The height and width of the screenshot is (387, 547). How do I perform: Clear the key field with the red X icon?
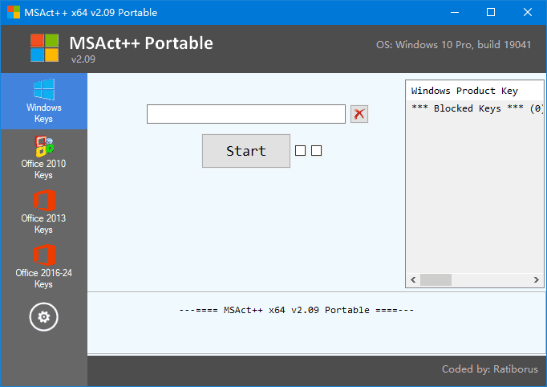(359, 114)
